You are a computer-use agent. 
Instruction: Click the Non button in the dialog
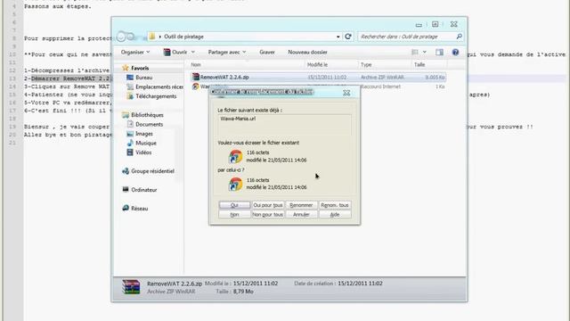point(234,214)
